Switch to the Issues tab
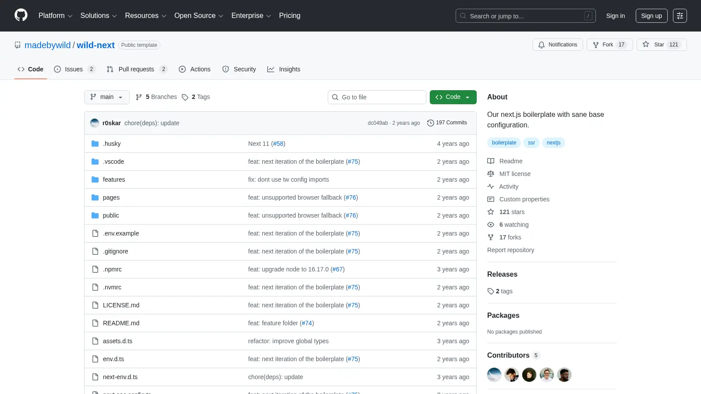This screenshot has height=394, width=701. pyautogui.click(x=74, y=69)
